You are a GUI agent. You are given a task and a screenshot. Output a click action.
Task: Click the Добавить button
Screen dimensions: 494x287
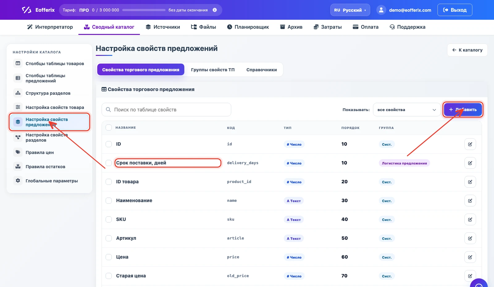[463, 110]
